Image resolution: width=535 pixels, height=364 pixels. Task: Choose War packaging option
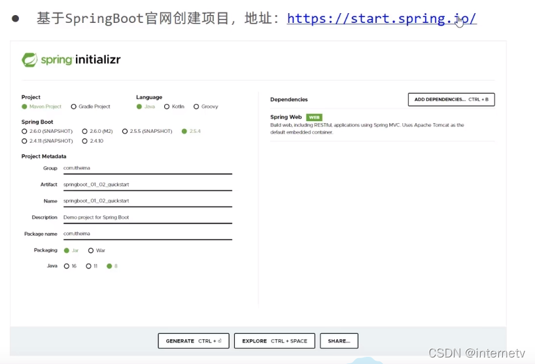[x=97, y=251]
